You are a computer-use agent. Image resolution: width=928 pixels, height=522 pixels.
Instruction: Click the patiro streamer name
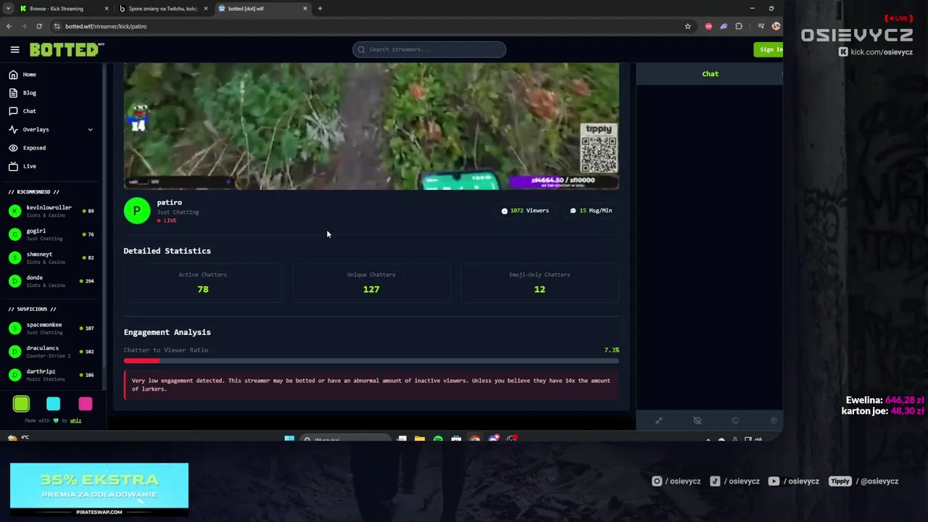170,202
